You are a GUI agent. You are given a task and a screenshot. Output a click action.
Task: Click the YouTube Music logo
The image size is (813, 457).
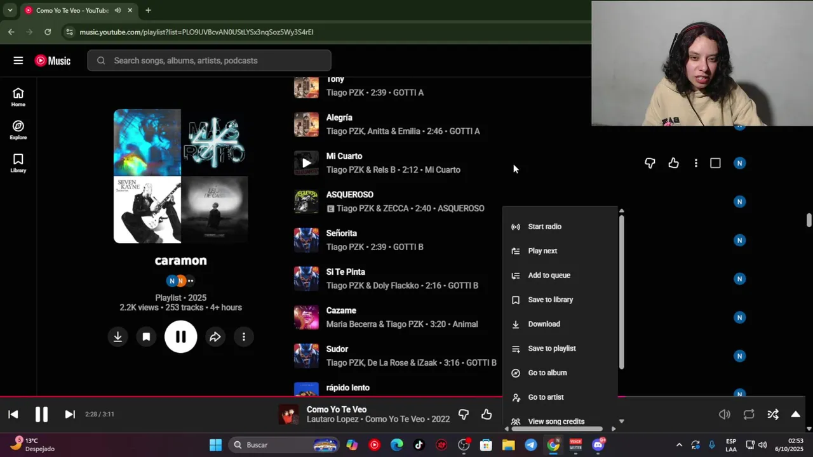click(x=53, y=60)
